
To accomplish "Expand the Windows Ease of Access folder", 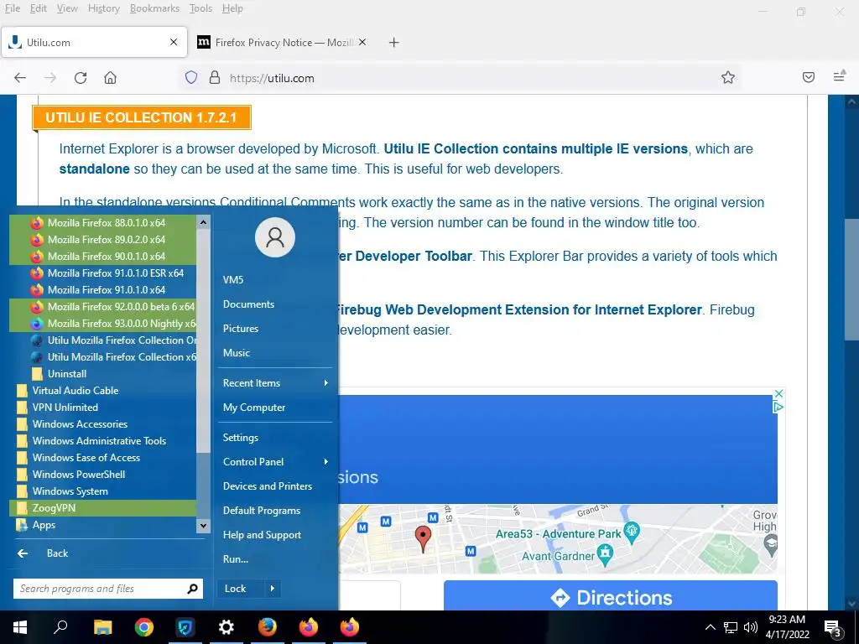I will click(102, 458).
